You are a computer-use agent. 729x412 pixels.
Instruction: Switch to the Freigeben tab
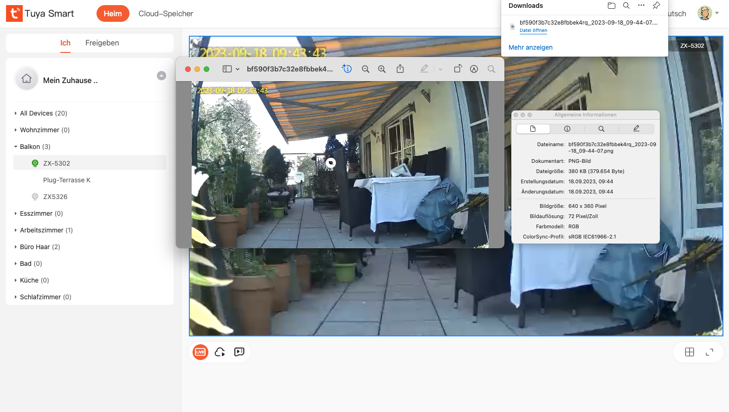[102, 43]
